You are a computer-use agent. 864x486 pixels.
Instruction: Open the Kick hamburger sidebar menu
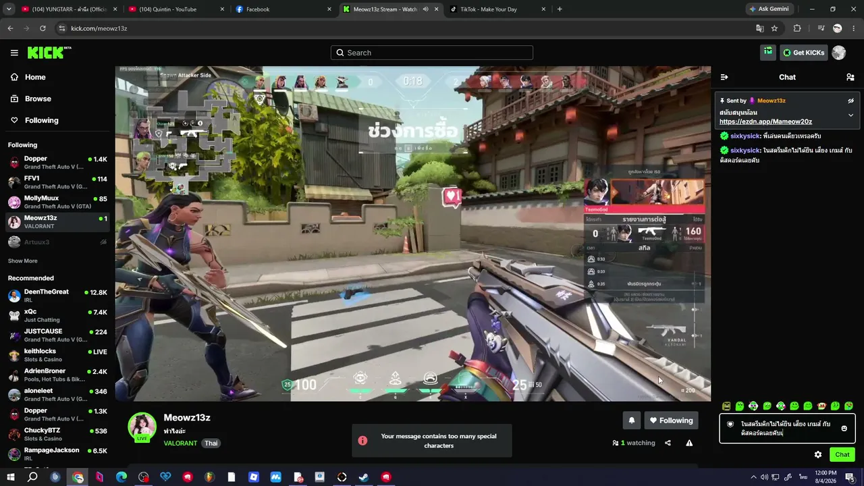pos(14,53)
